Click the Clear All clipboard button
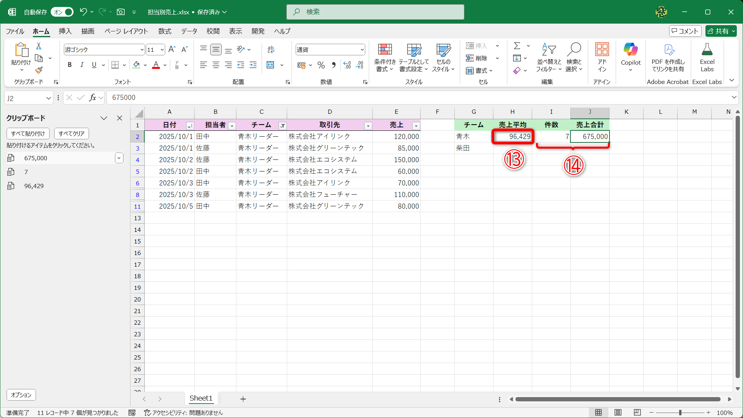 (71, 134)
